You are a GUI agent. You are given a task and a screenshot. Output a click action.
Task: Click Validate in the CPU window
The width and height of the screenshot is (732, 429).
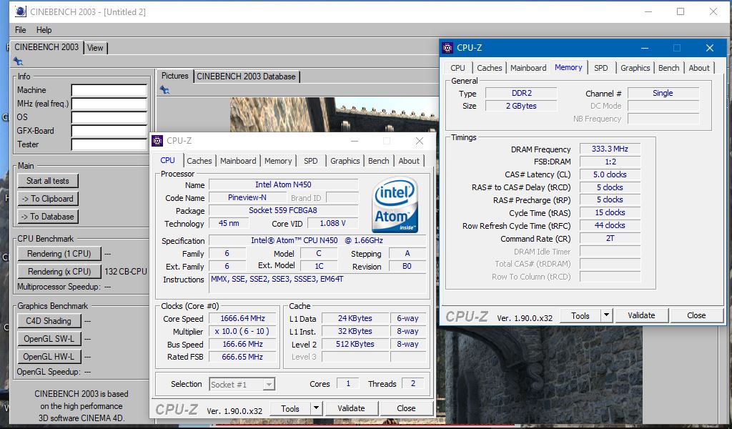[351, 408]
